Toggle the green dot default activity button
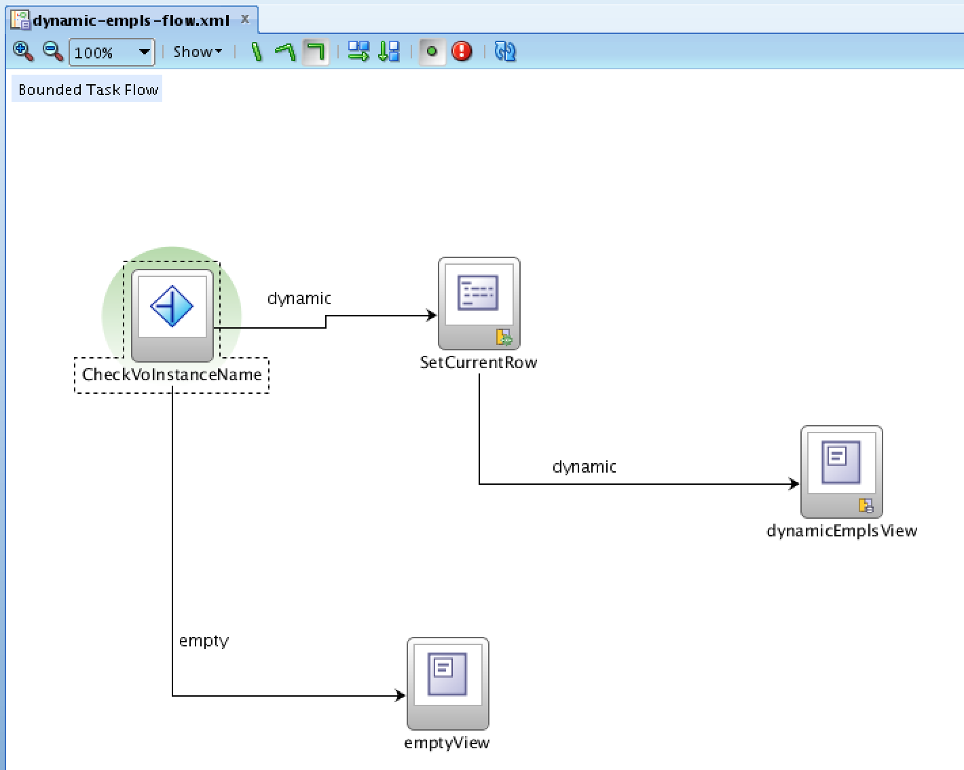Screen dimensions: 964x770 [x=432, y=52]
